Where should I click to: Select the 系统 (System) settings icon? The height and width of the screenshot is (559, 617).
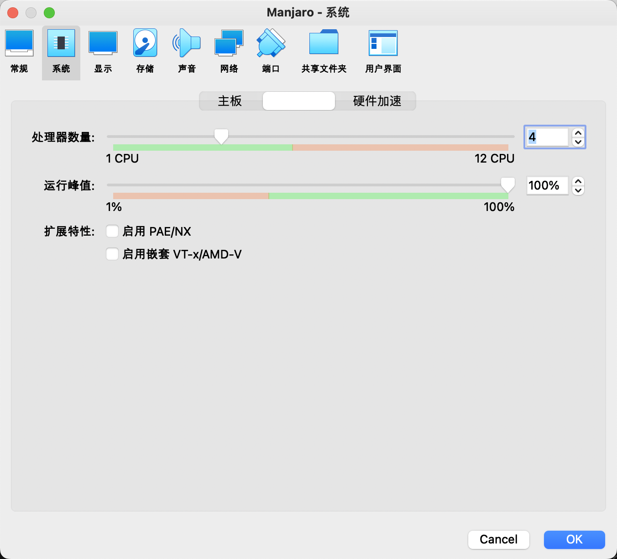coord(61,52)
